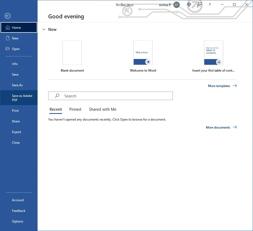This screenshot has height=231, width=253.
Task: Create a Blank document from thumbnail
Action: (x=72, y=53)
